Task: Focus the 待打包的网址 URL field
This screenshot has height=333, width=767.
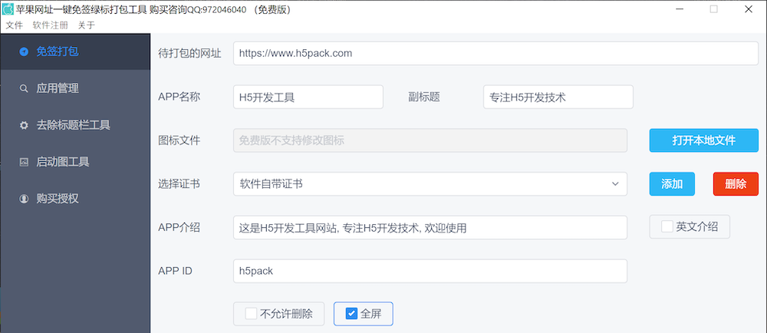Action: 495,54
